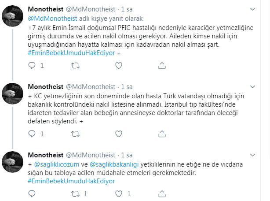270x201 pixels.
Task: Retweet the first tweet in the thread
Action: click(76, 65)
